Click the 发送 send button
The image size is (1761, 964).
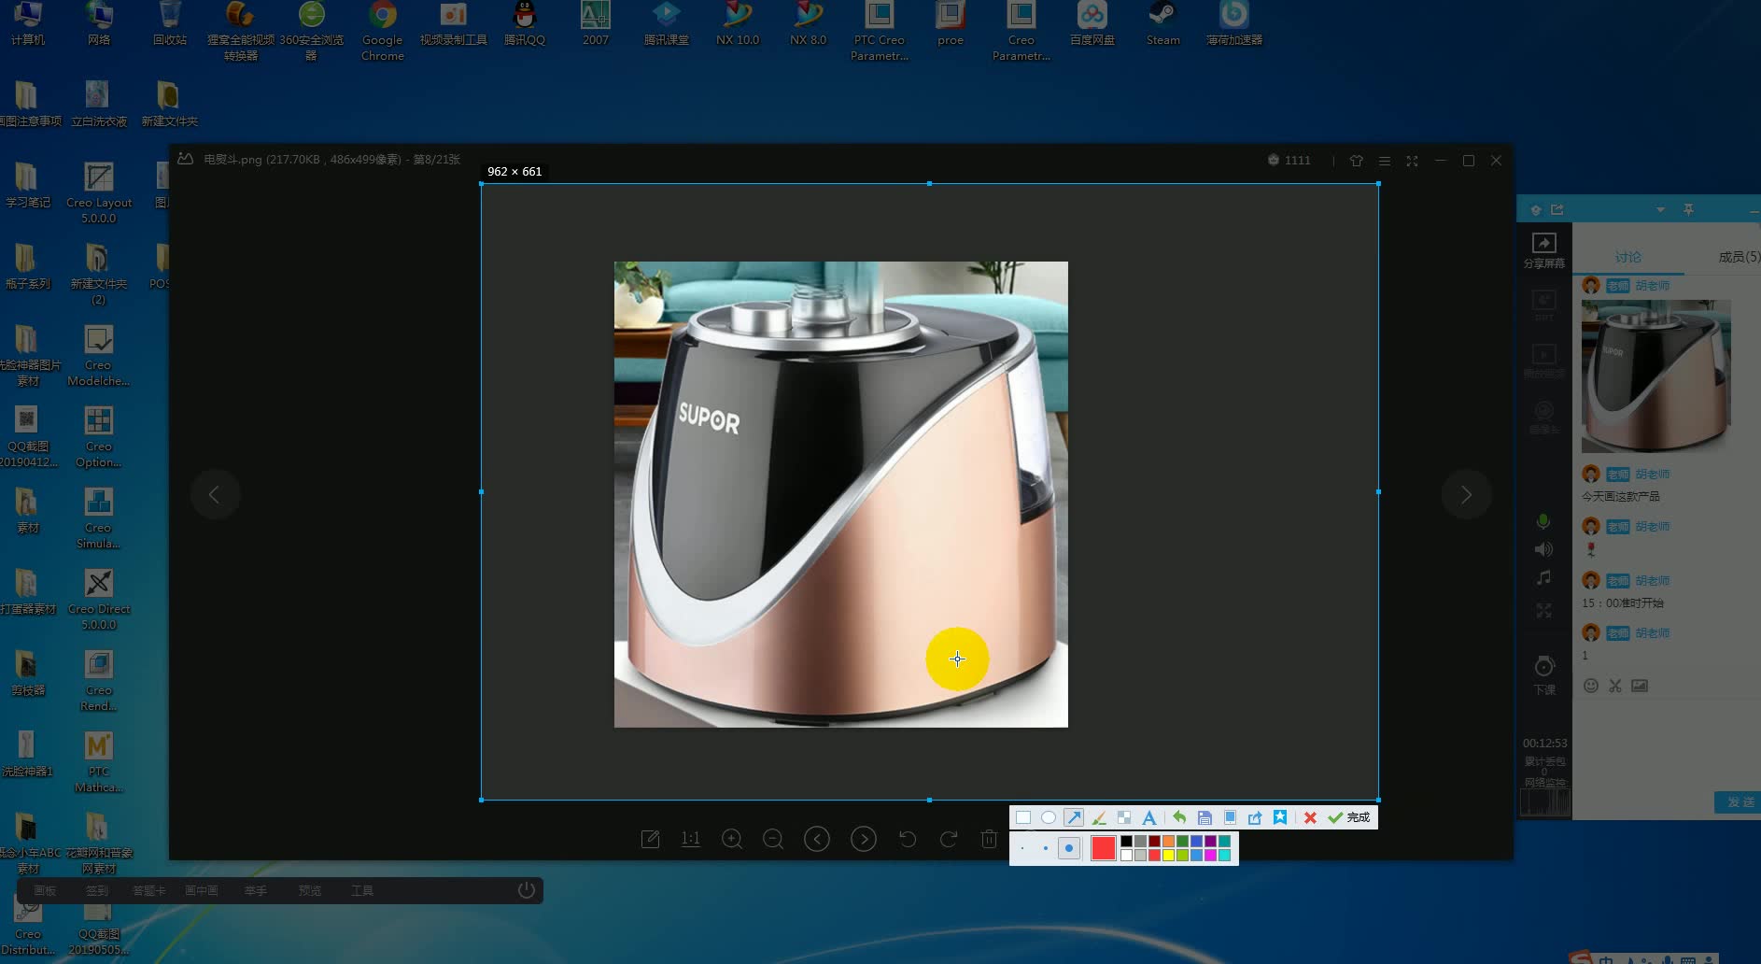(1739, 802)
